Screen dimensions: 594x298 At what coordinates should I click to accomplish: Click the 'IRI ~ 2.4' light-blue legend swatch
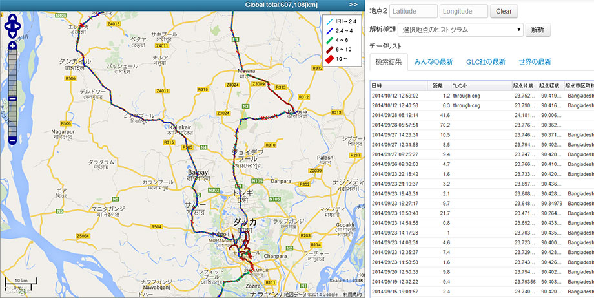tap(329, 21)
